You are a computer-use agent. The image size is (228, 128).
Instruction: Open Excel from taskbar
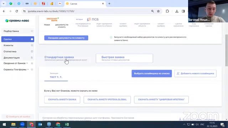click(67, 124)
